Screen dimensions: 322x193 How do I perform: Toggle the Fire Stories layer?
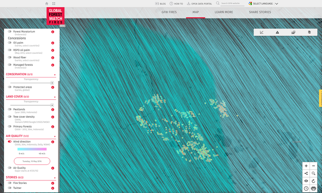pyautogui.click(x=10, y=183)
